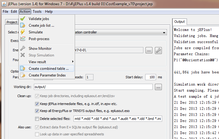
Task: Click the icon beside Create combined table
Action: [x=23, y=68]
